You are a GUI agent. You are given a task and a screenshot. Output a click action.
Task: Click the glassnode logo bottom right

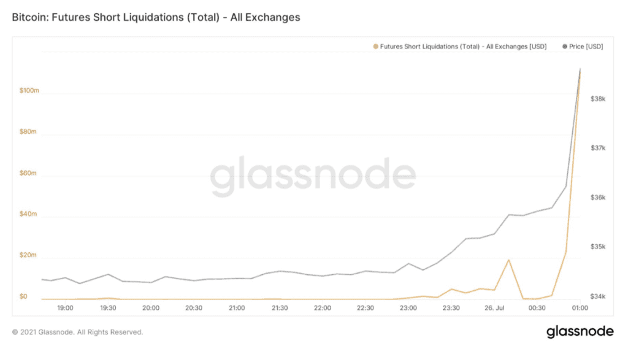coord(580,331)
